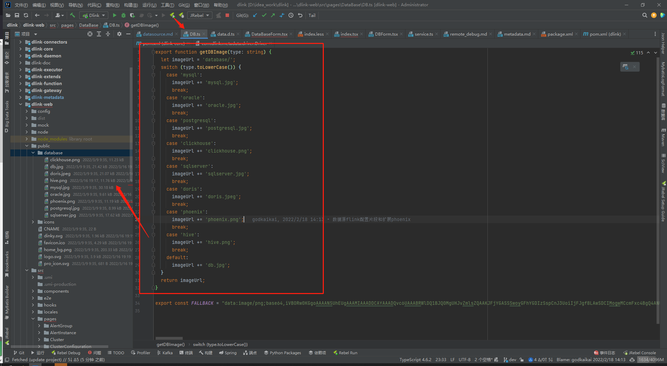
Task: Toggle the SciView side panel
Action: 663,163
